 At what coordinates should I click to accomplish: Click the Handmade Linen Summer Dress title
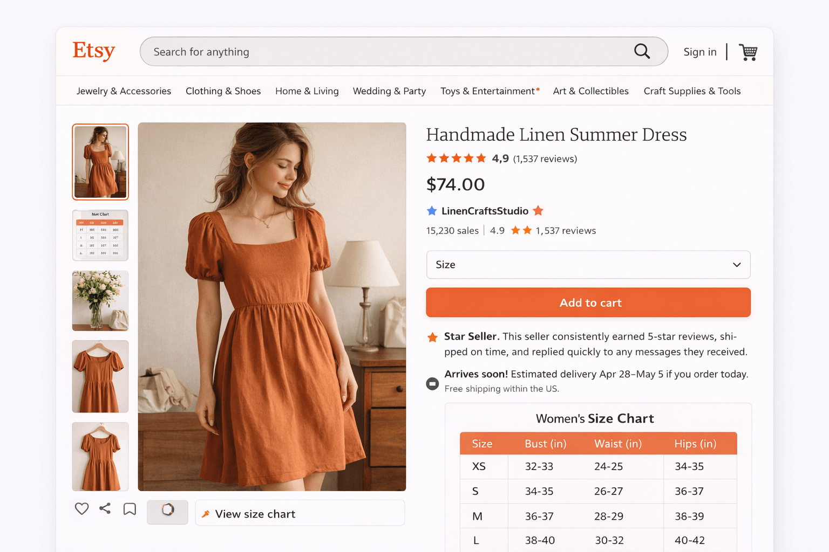(556, 134)
